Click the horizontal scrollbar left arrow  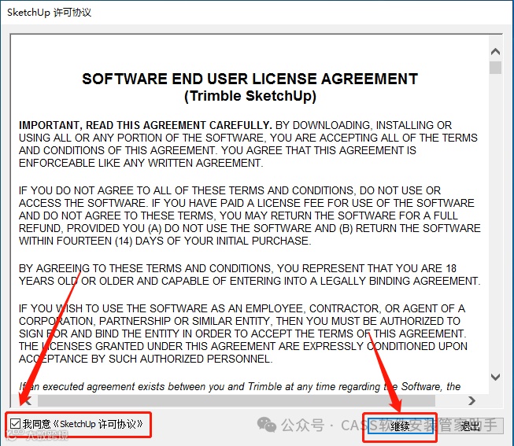pos(28,400)
